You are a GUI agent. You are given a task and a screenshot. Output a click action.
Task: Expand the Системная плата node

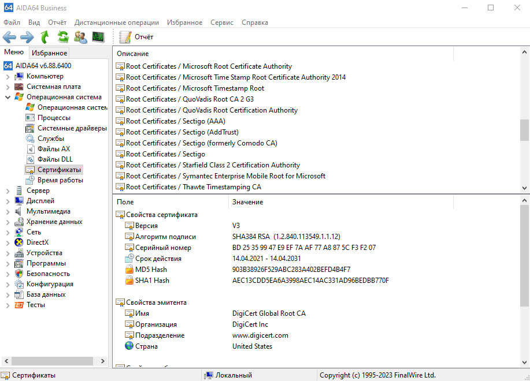tap(8, 87)
